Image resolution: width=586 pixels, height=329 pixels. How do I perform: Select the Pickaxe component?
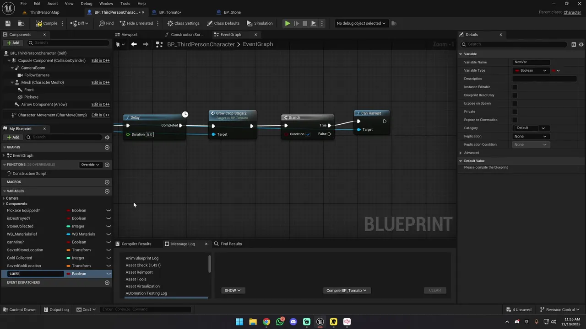pyautogui.click(x=31, y=97)
